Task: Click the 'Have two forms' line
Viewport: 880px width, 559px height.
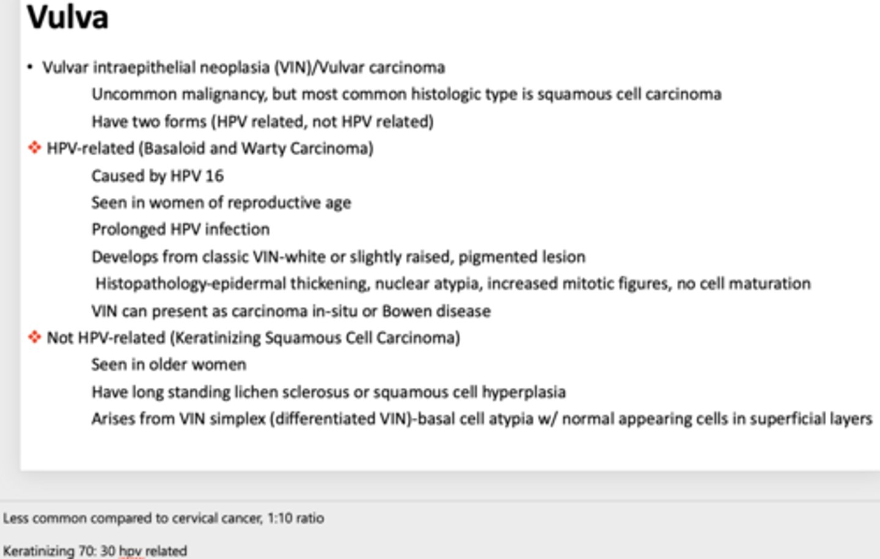Action: 263,122
